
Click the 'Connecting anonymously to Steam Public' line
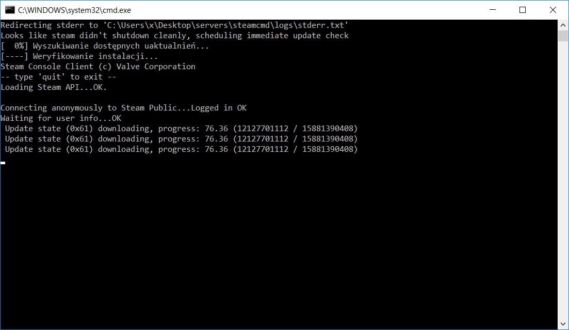123,108
